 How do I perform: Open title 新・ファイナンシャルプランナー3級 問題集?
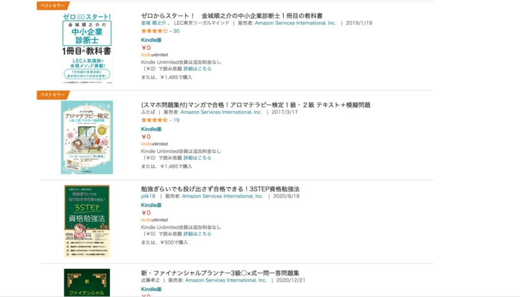pyautogui.click(x=220, y=273)
